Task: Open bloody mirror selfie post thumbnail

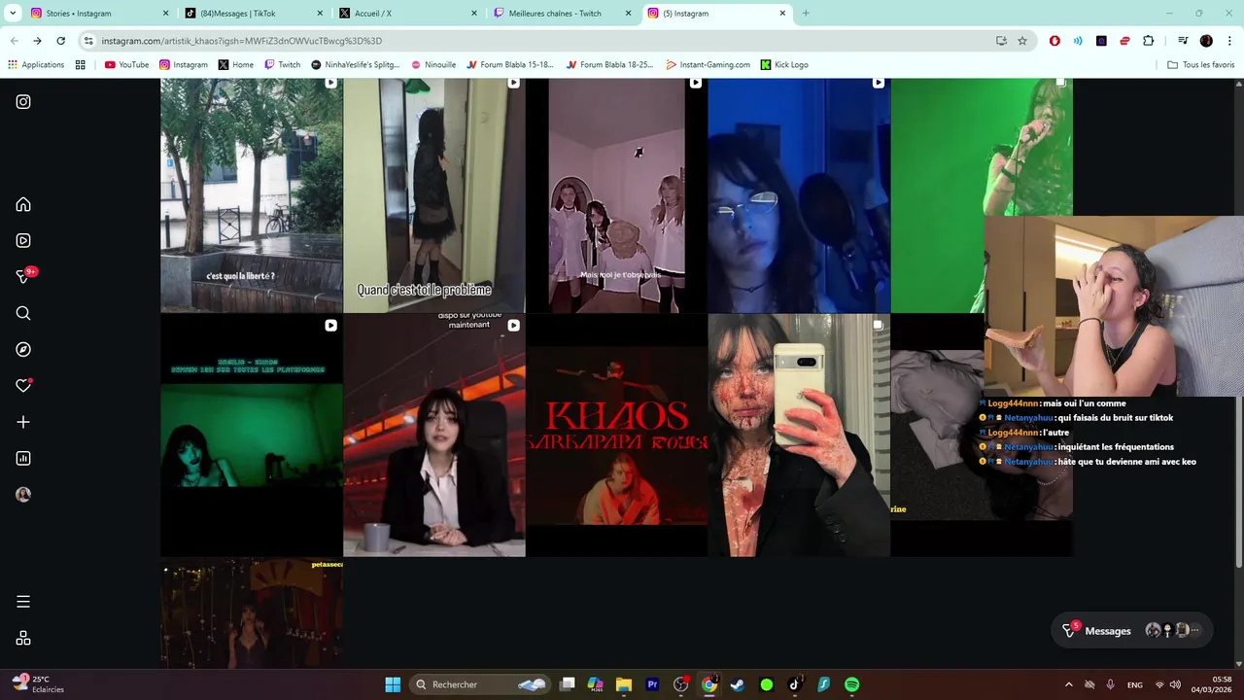Action: [x=799, y=435]
